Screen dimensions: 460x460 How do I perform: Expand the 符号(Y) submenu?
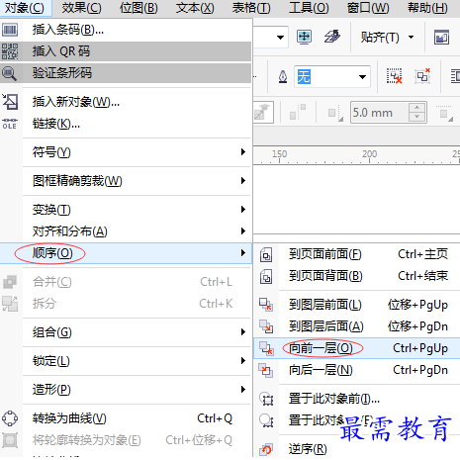coord(126,152)
